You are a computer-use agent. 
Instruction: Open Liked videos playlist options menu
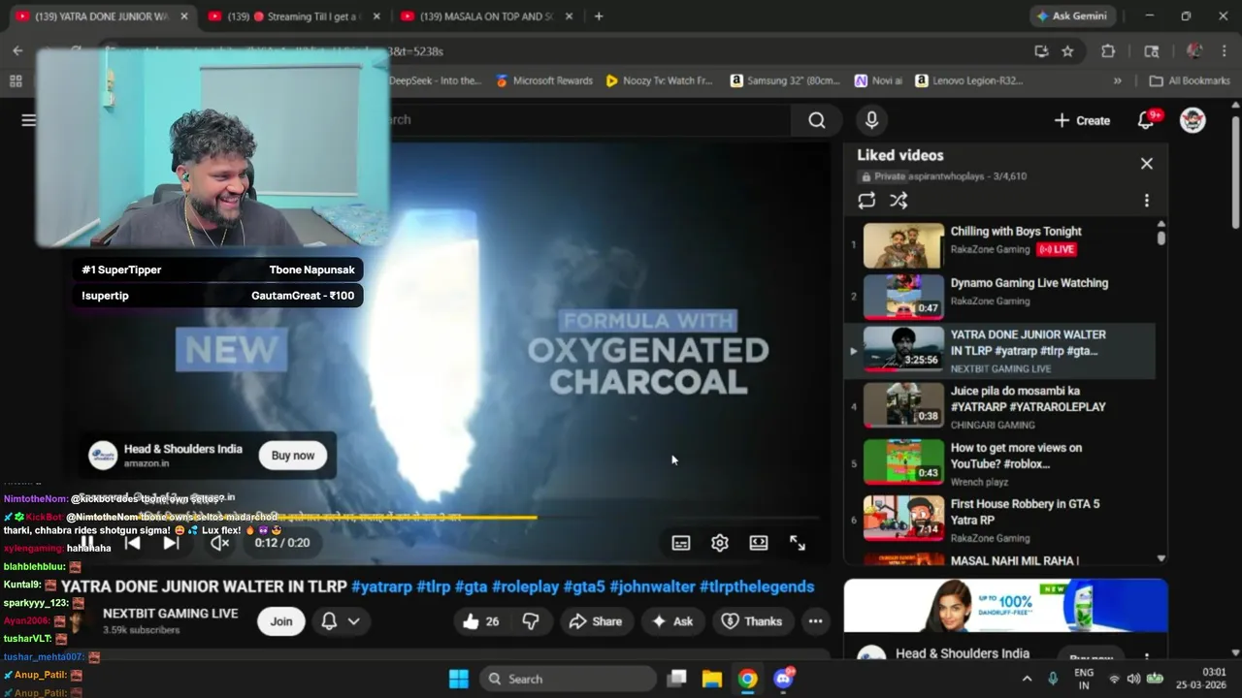(1146, 201)
